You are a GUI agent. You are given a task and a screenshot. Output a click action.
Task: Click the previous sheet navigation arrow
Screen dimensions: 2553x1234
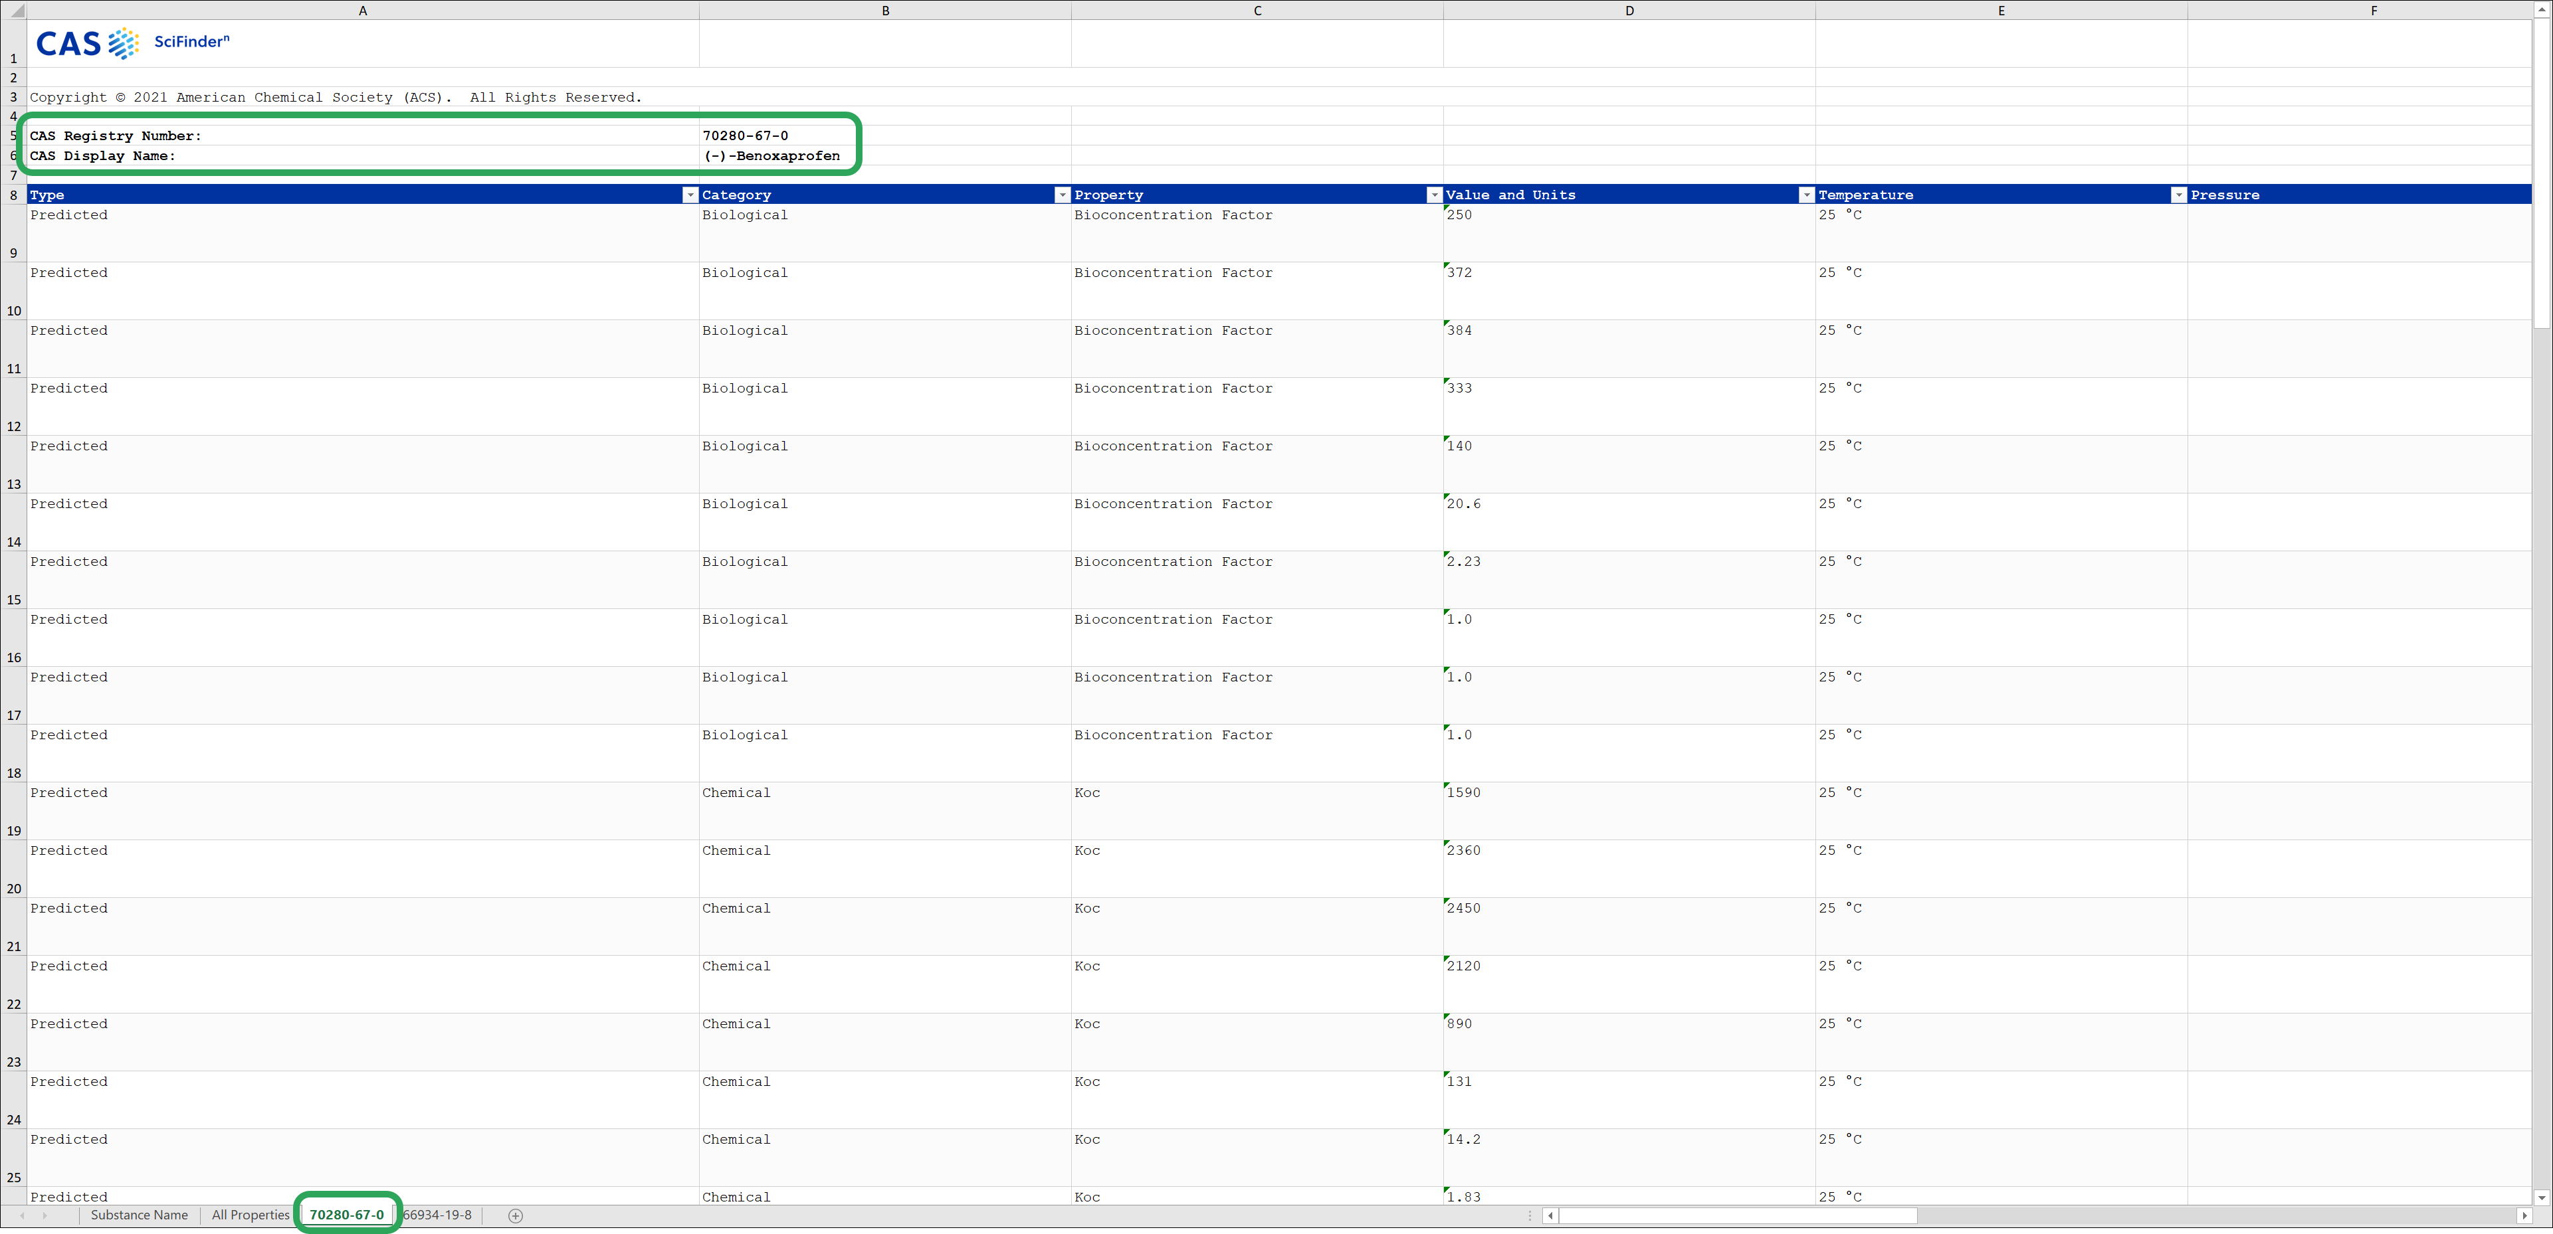coord(22,1216)
